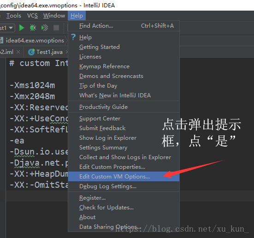
Task: Click the blue question mark Help icon
Action: [x=73, y=37]
